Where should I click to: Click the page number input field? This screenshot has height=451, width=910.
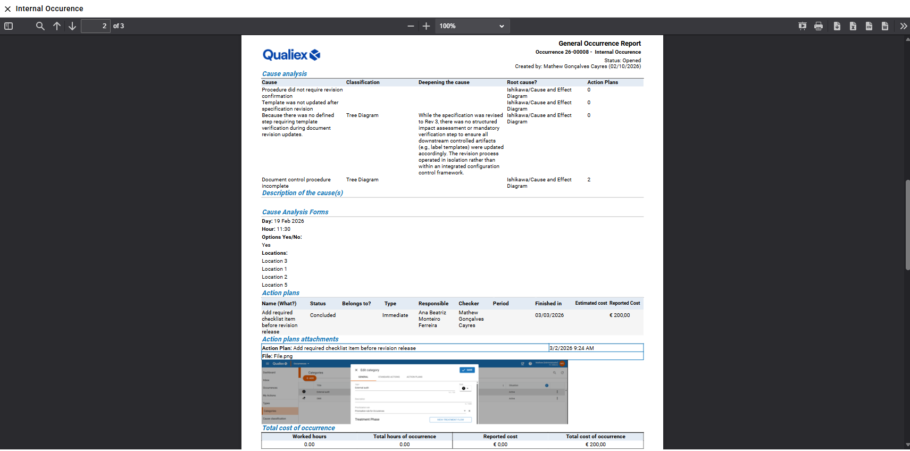pos(96,26)
